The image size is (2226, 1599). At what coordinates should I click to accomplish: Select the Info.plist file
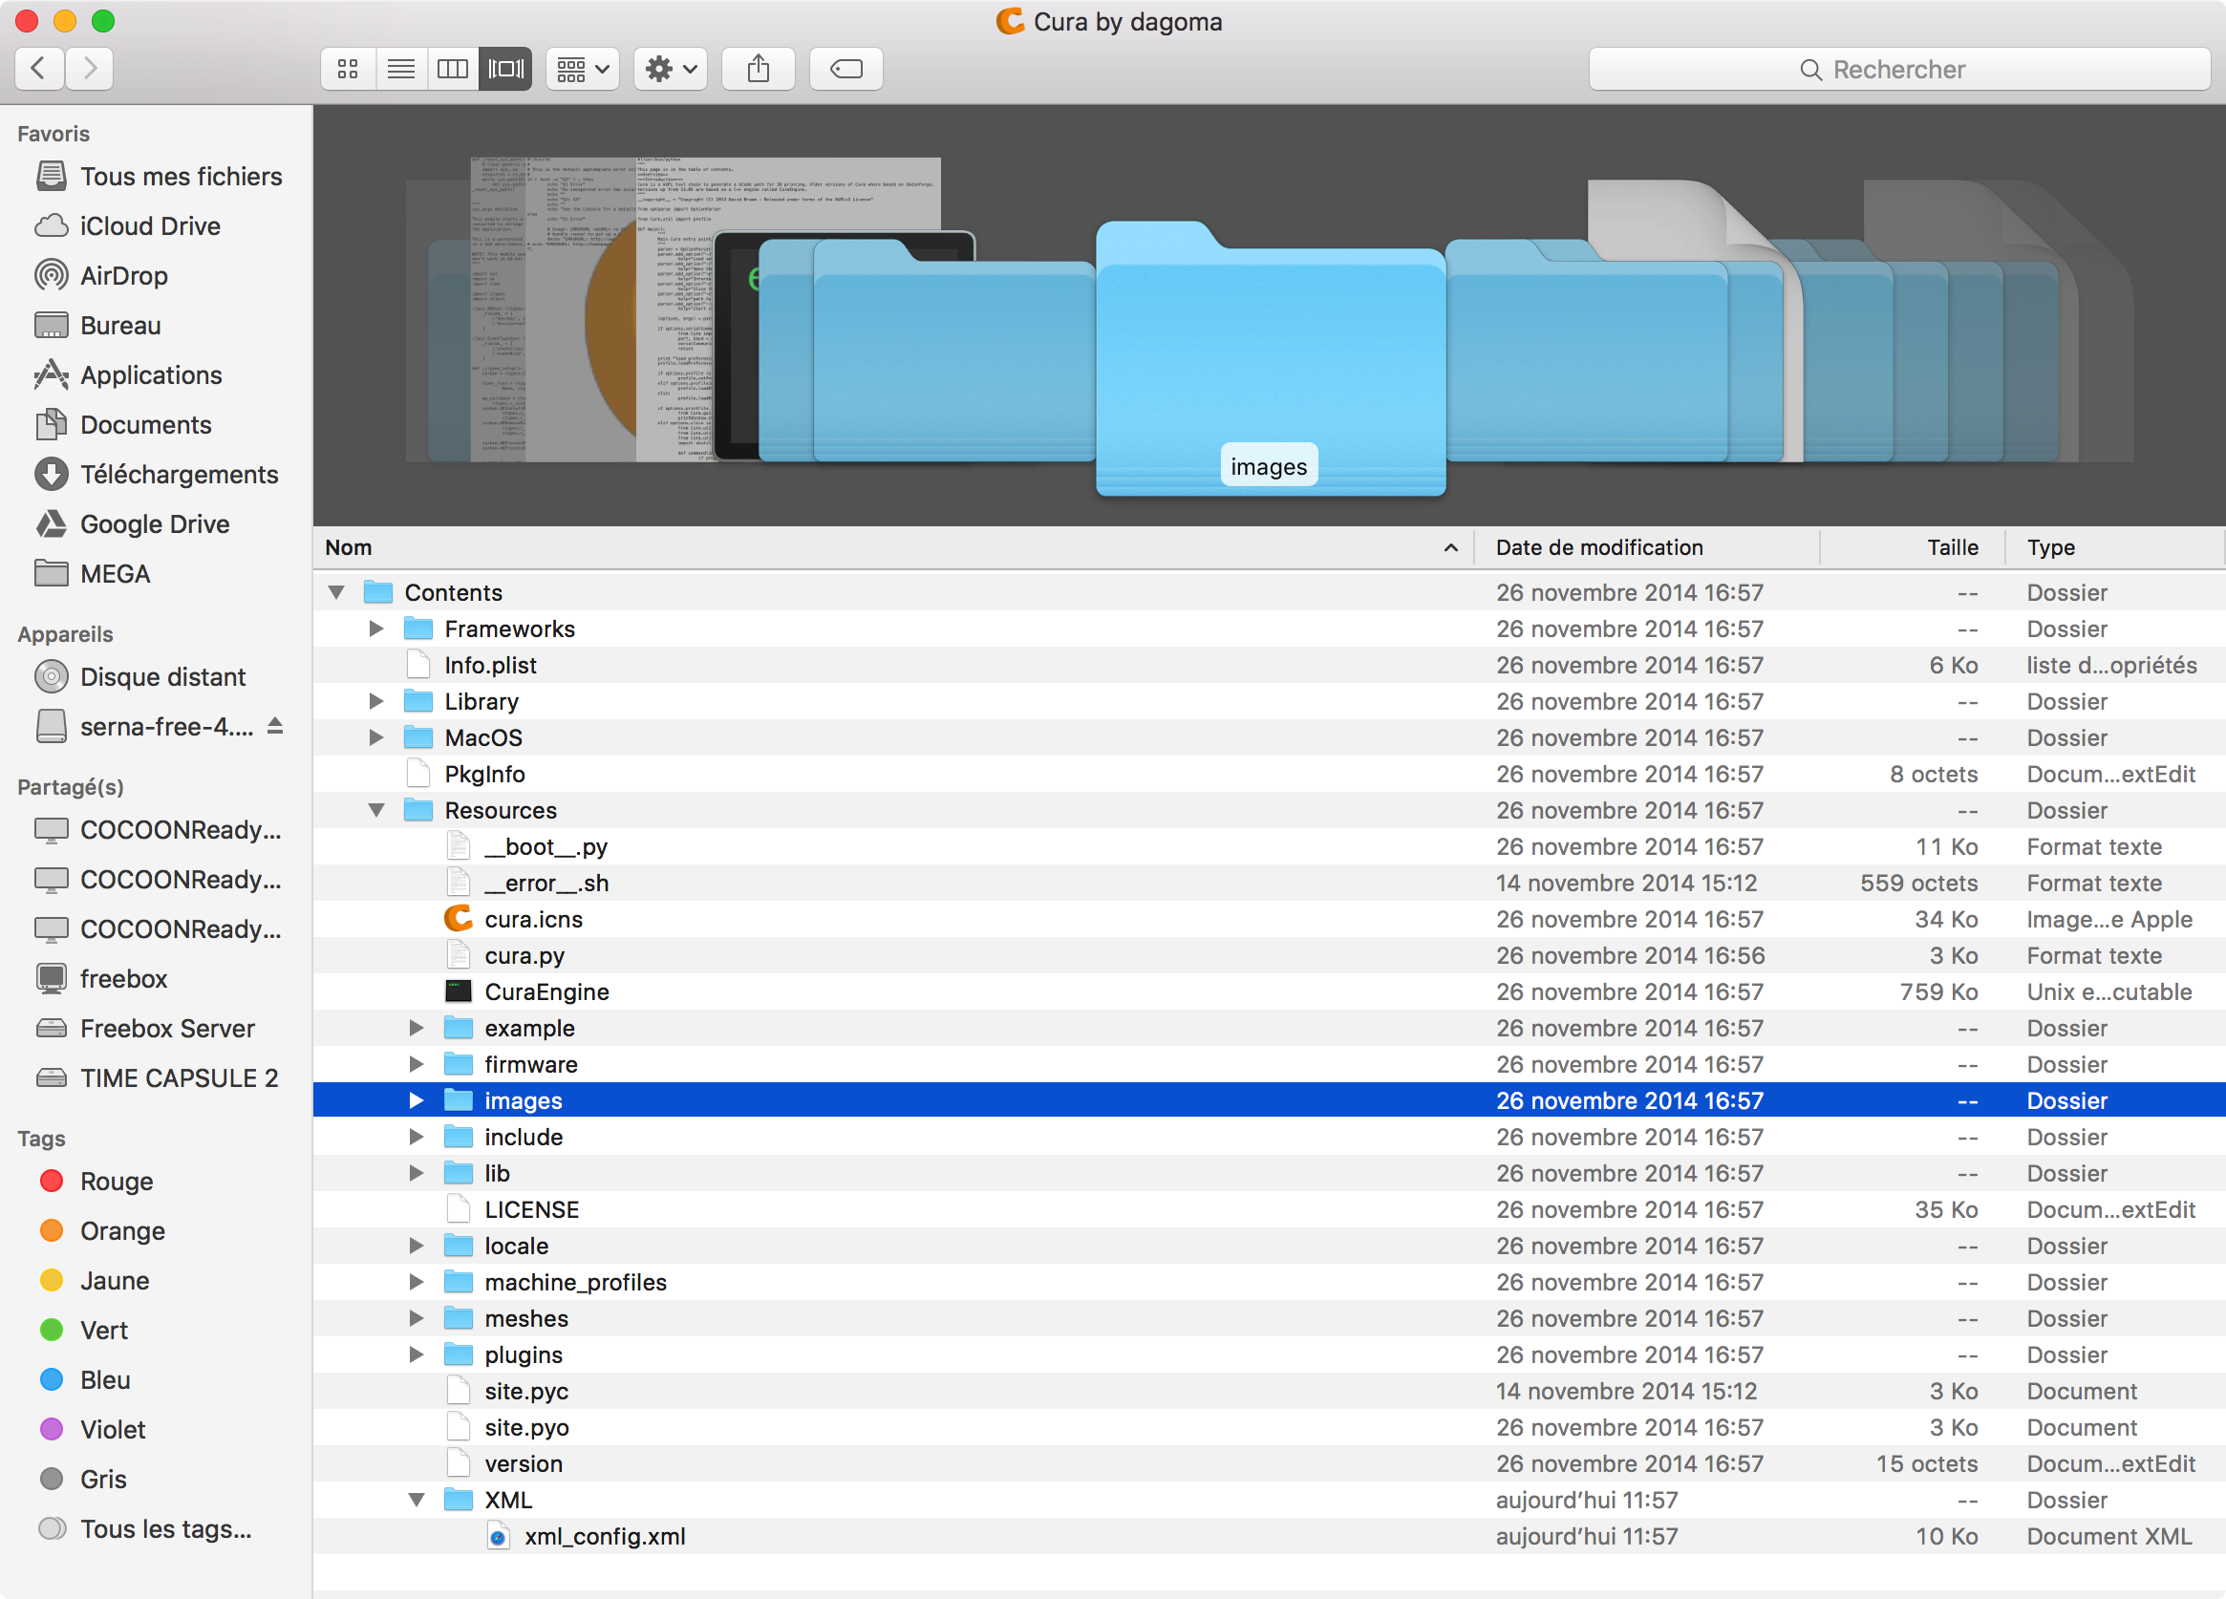[x=1269, y=666]
